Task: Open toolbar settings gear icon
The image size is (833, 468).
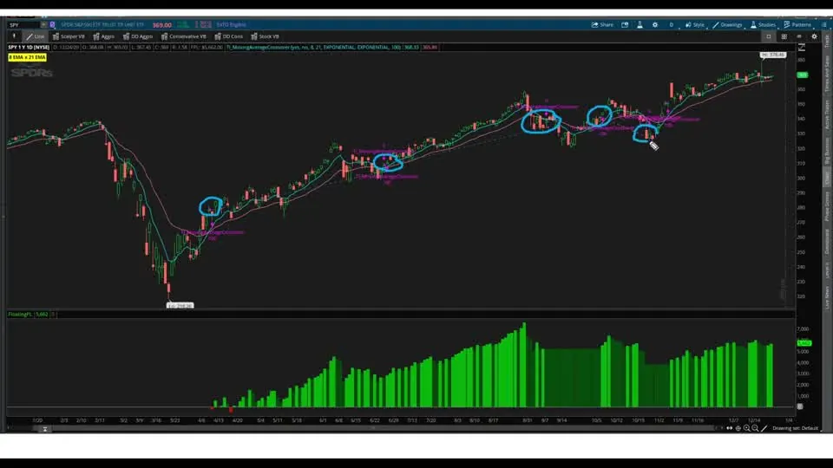Action: pyautogui.click(x=815, y=36)
